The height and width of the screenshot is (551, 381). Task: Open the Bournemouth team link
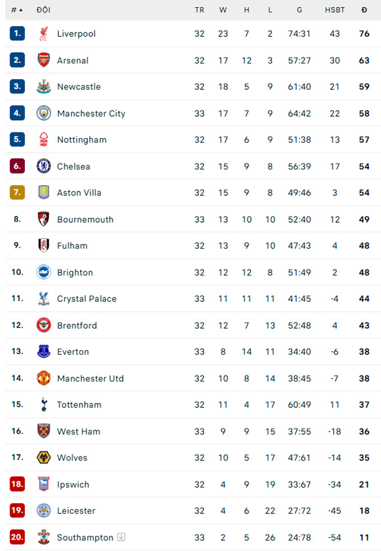[x=85, y=219]
